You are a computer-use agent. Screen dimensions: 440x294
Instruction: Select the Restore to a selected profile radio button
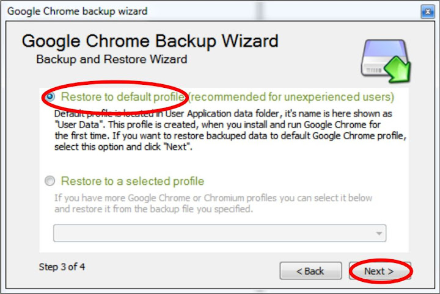(x=50, y=181)
